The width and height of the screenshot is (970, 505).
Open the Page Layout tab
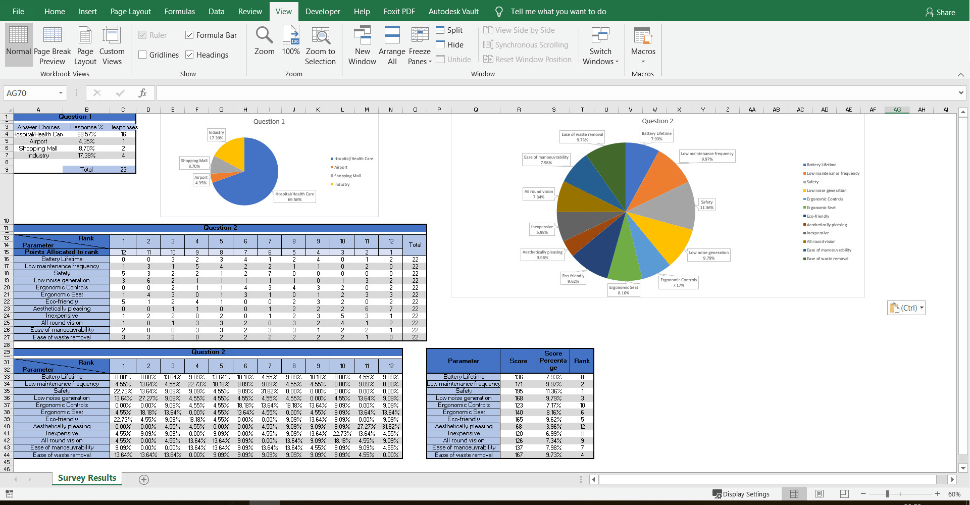[x=131, y=11]
